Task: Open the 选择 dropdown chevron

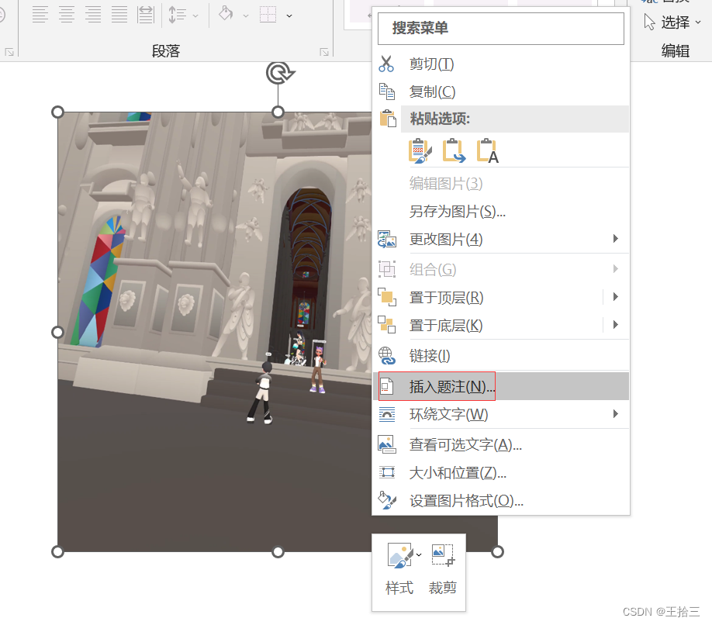Action: 698,22
